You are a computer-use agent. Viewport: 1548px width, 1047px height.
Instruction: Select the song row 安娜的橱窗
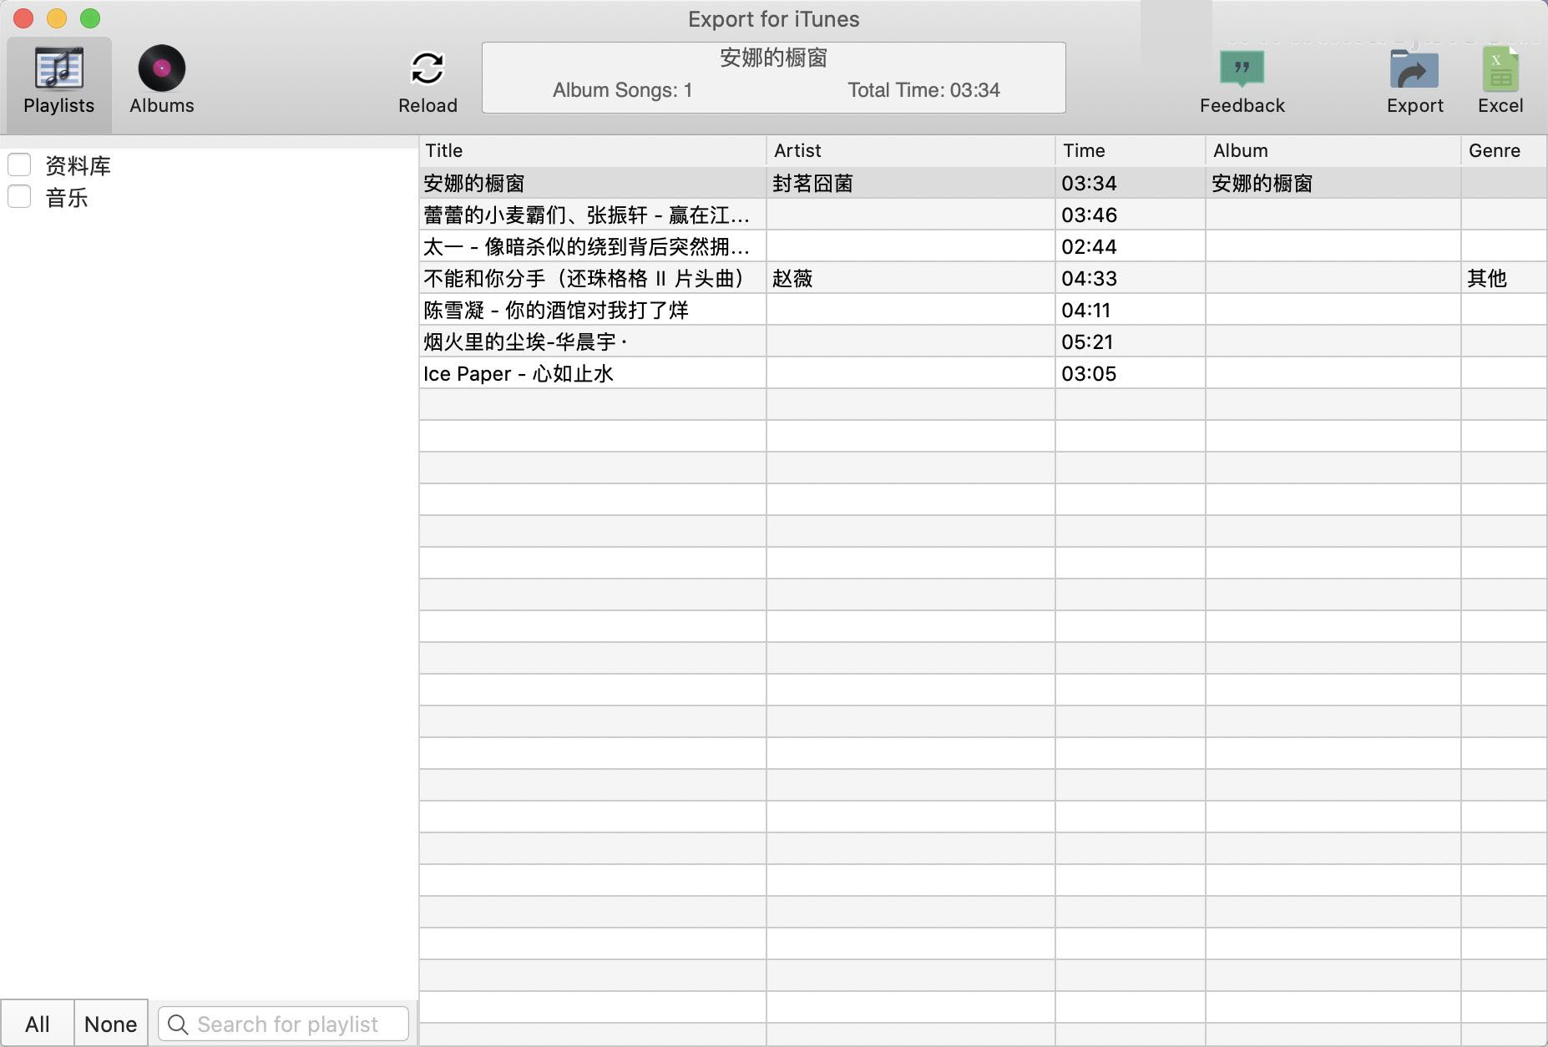pyautogui.click(x=983, y=183)
